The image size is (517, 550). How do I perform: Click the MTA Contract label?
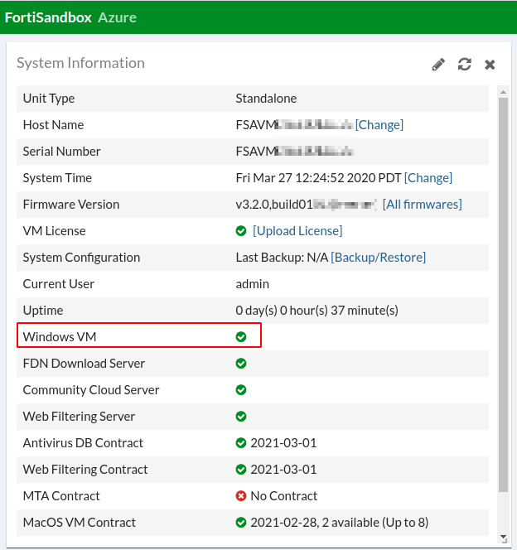pyautogui.click(x=61, y=496)
